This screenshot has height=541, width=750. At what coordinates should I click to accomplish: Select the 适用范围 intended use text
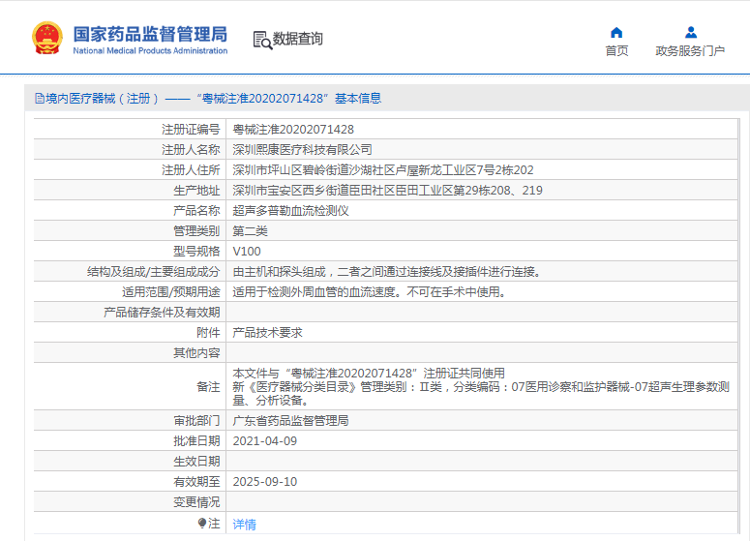[370, 291]
